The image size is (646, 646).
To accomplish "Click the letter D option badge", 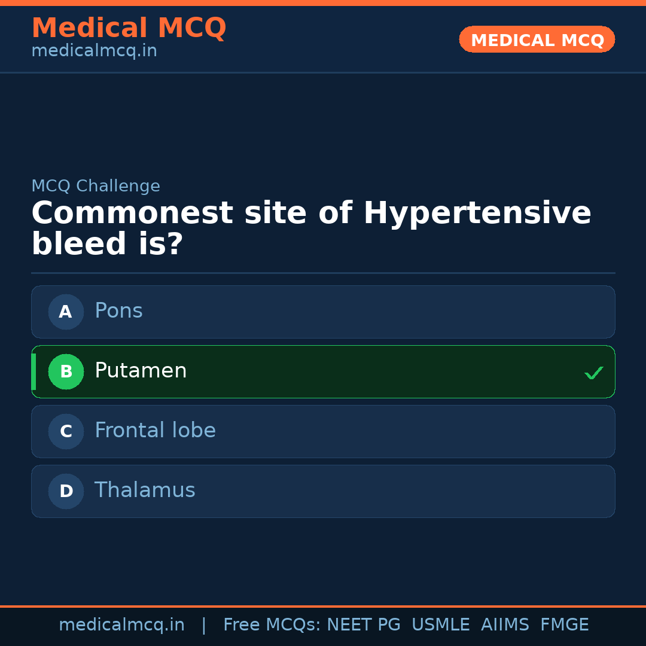I will pos(66,491).
